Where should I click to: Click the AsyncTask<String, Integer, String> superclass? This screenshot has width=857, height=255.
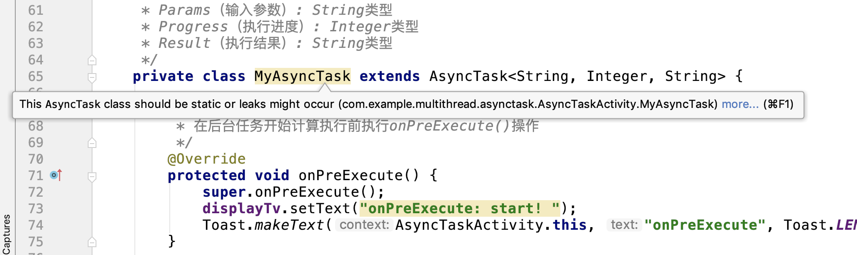coord(577,76)
